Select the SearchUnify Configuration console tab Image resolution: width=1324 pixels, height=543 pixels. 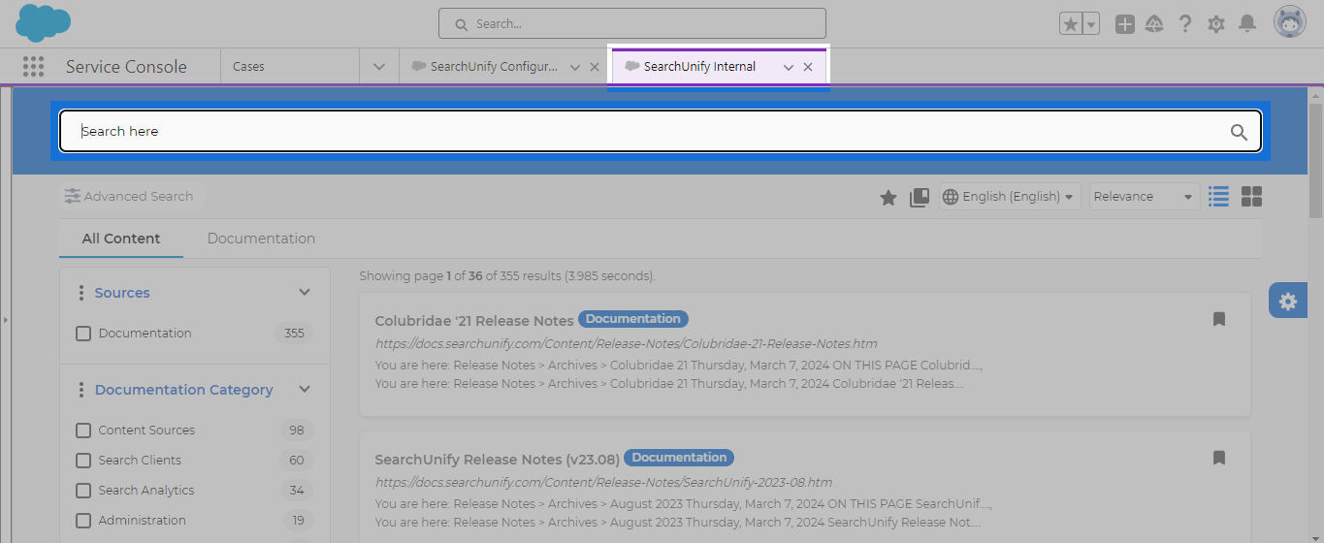click(493, 67)
